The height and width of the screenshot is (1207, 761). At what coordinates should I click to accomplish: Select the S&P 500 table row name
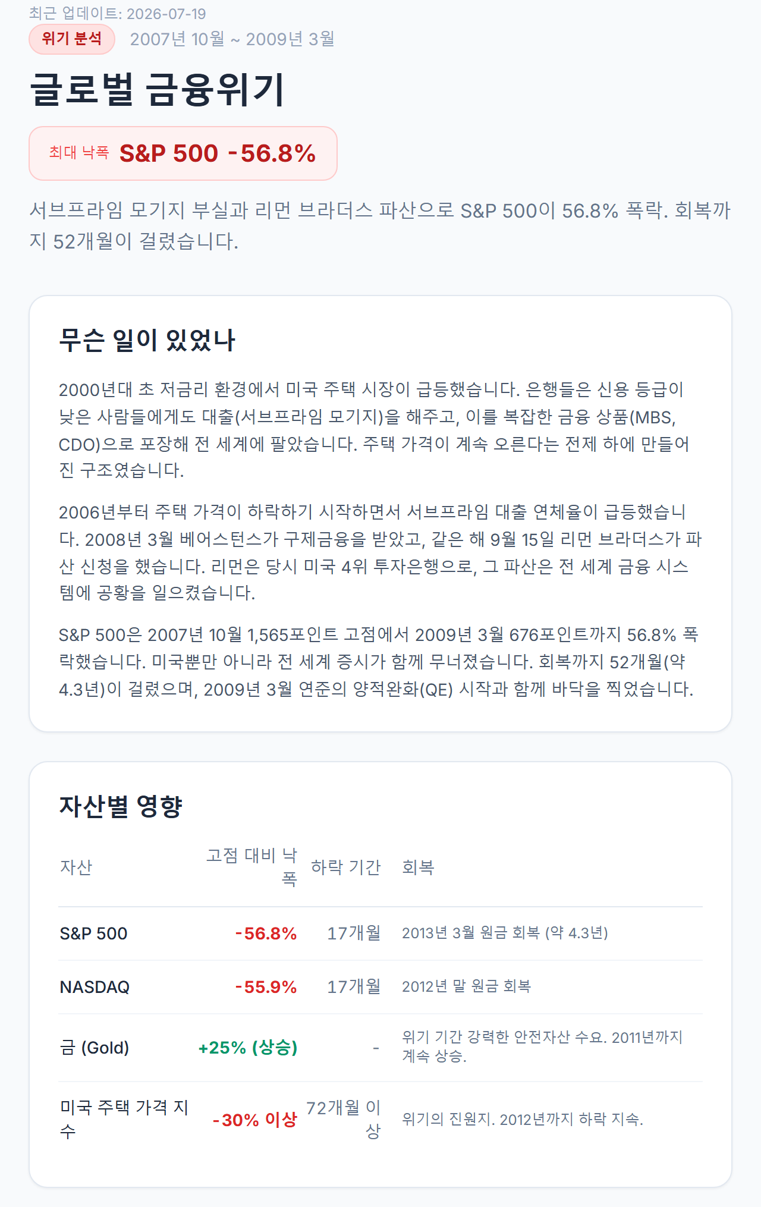click(94, 933)
